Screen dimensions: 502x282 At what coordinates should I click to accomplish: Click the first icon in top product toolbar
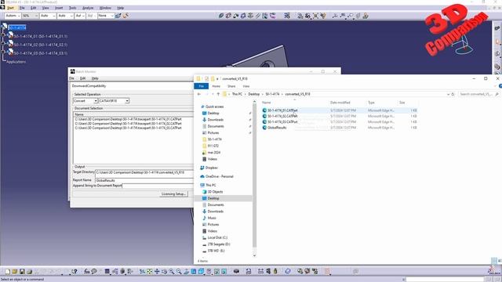tap(221, 16)
